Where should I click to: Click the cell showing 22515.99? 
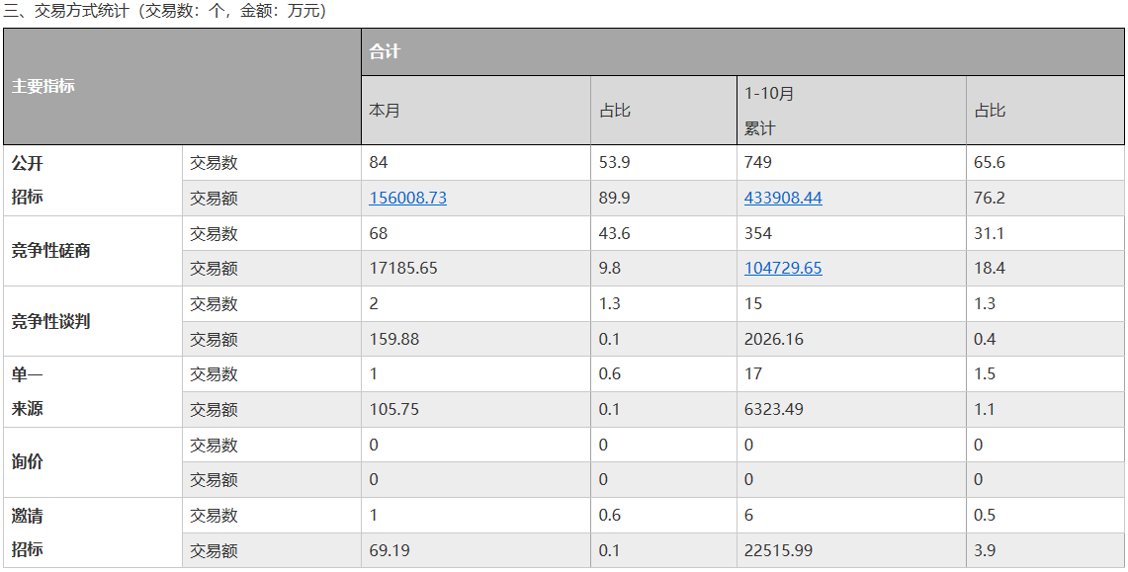[851, 550]
